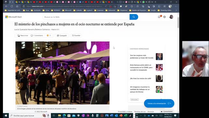
Task: Open the Asus bookmarks folder
Action: click(x=26, y=10)
